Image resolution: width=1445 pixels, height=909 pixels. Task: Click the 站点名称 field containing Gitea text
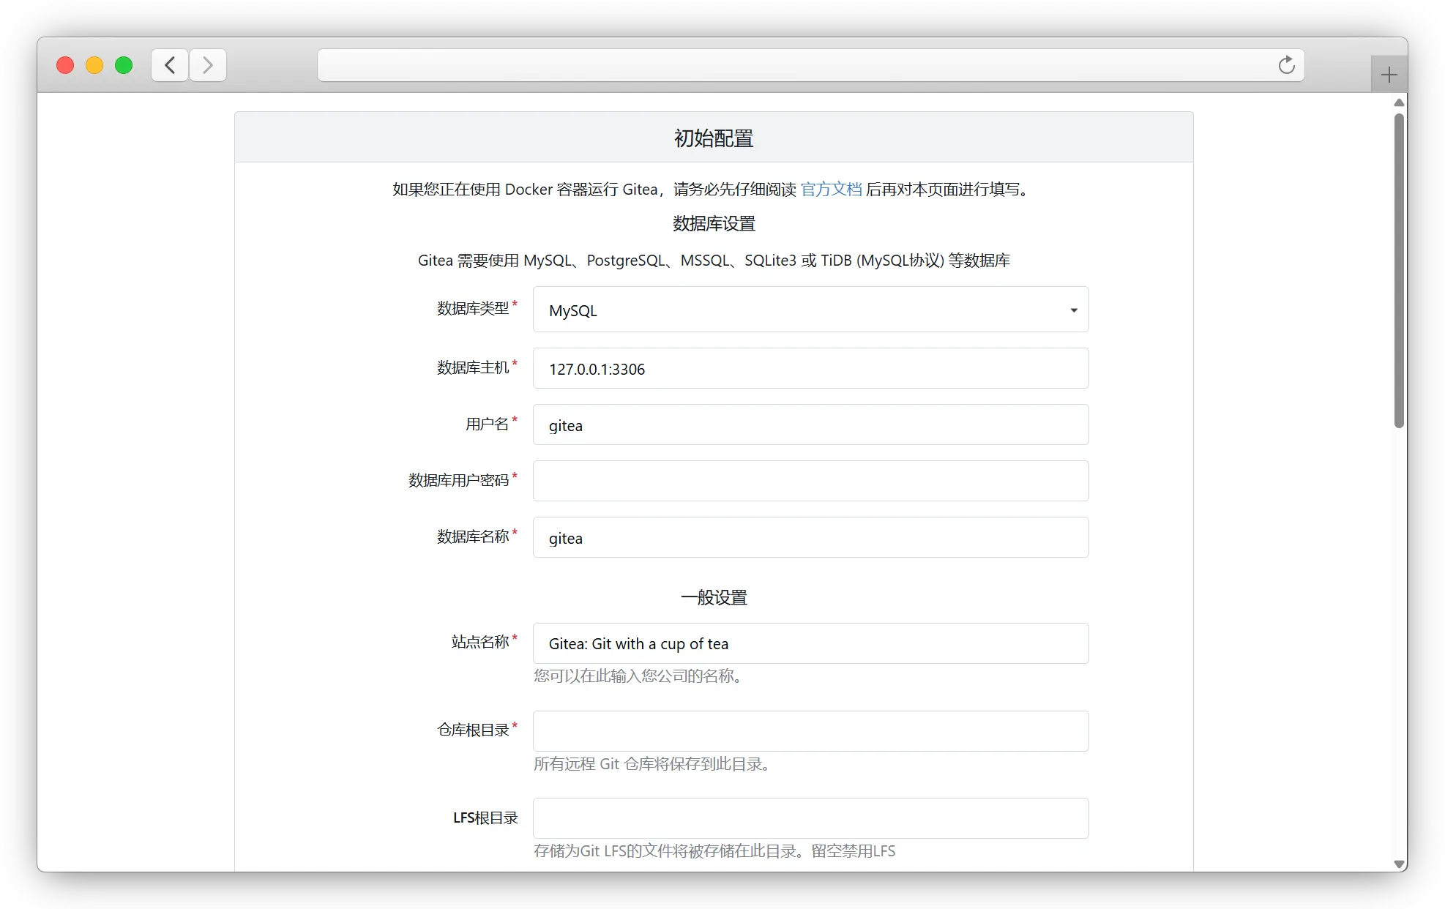(810, 644)
